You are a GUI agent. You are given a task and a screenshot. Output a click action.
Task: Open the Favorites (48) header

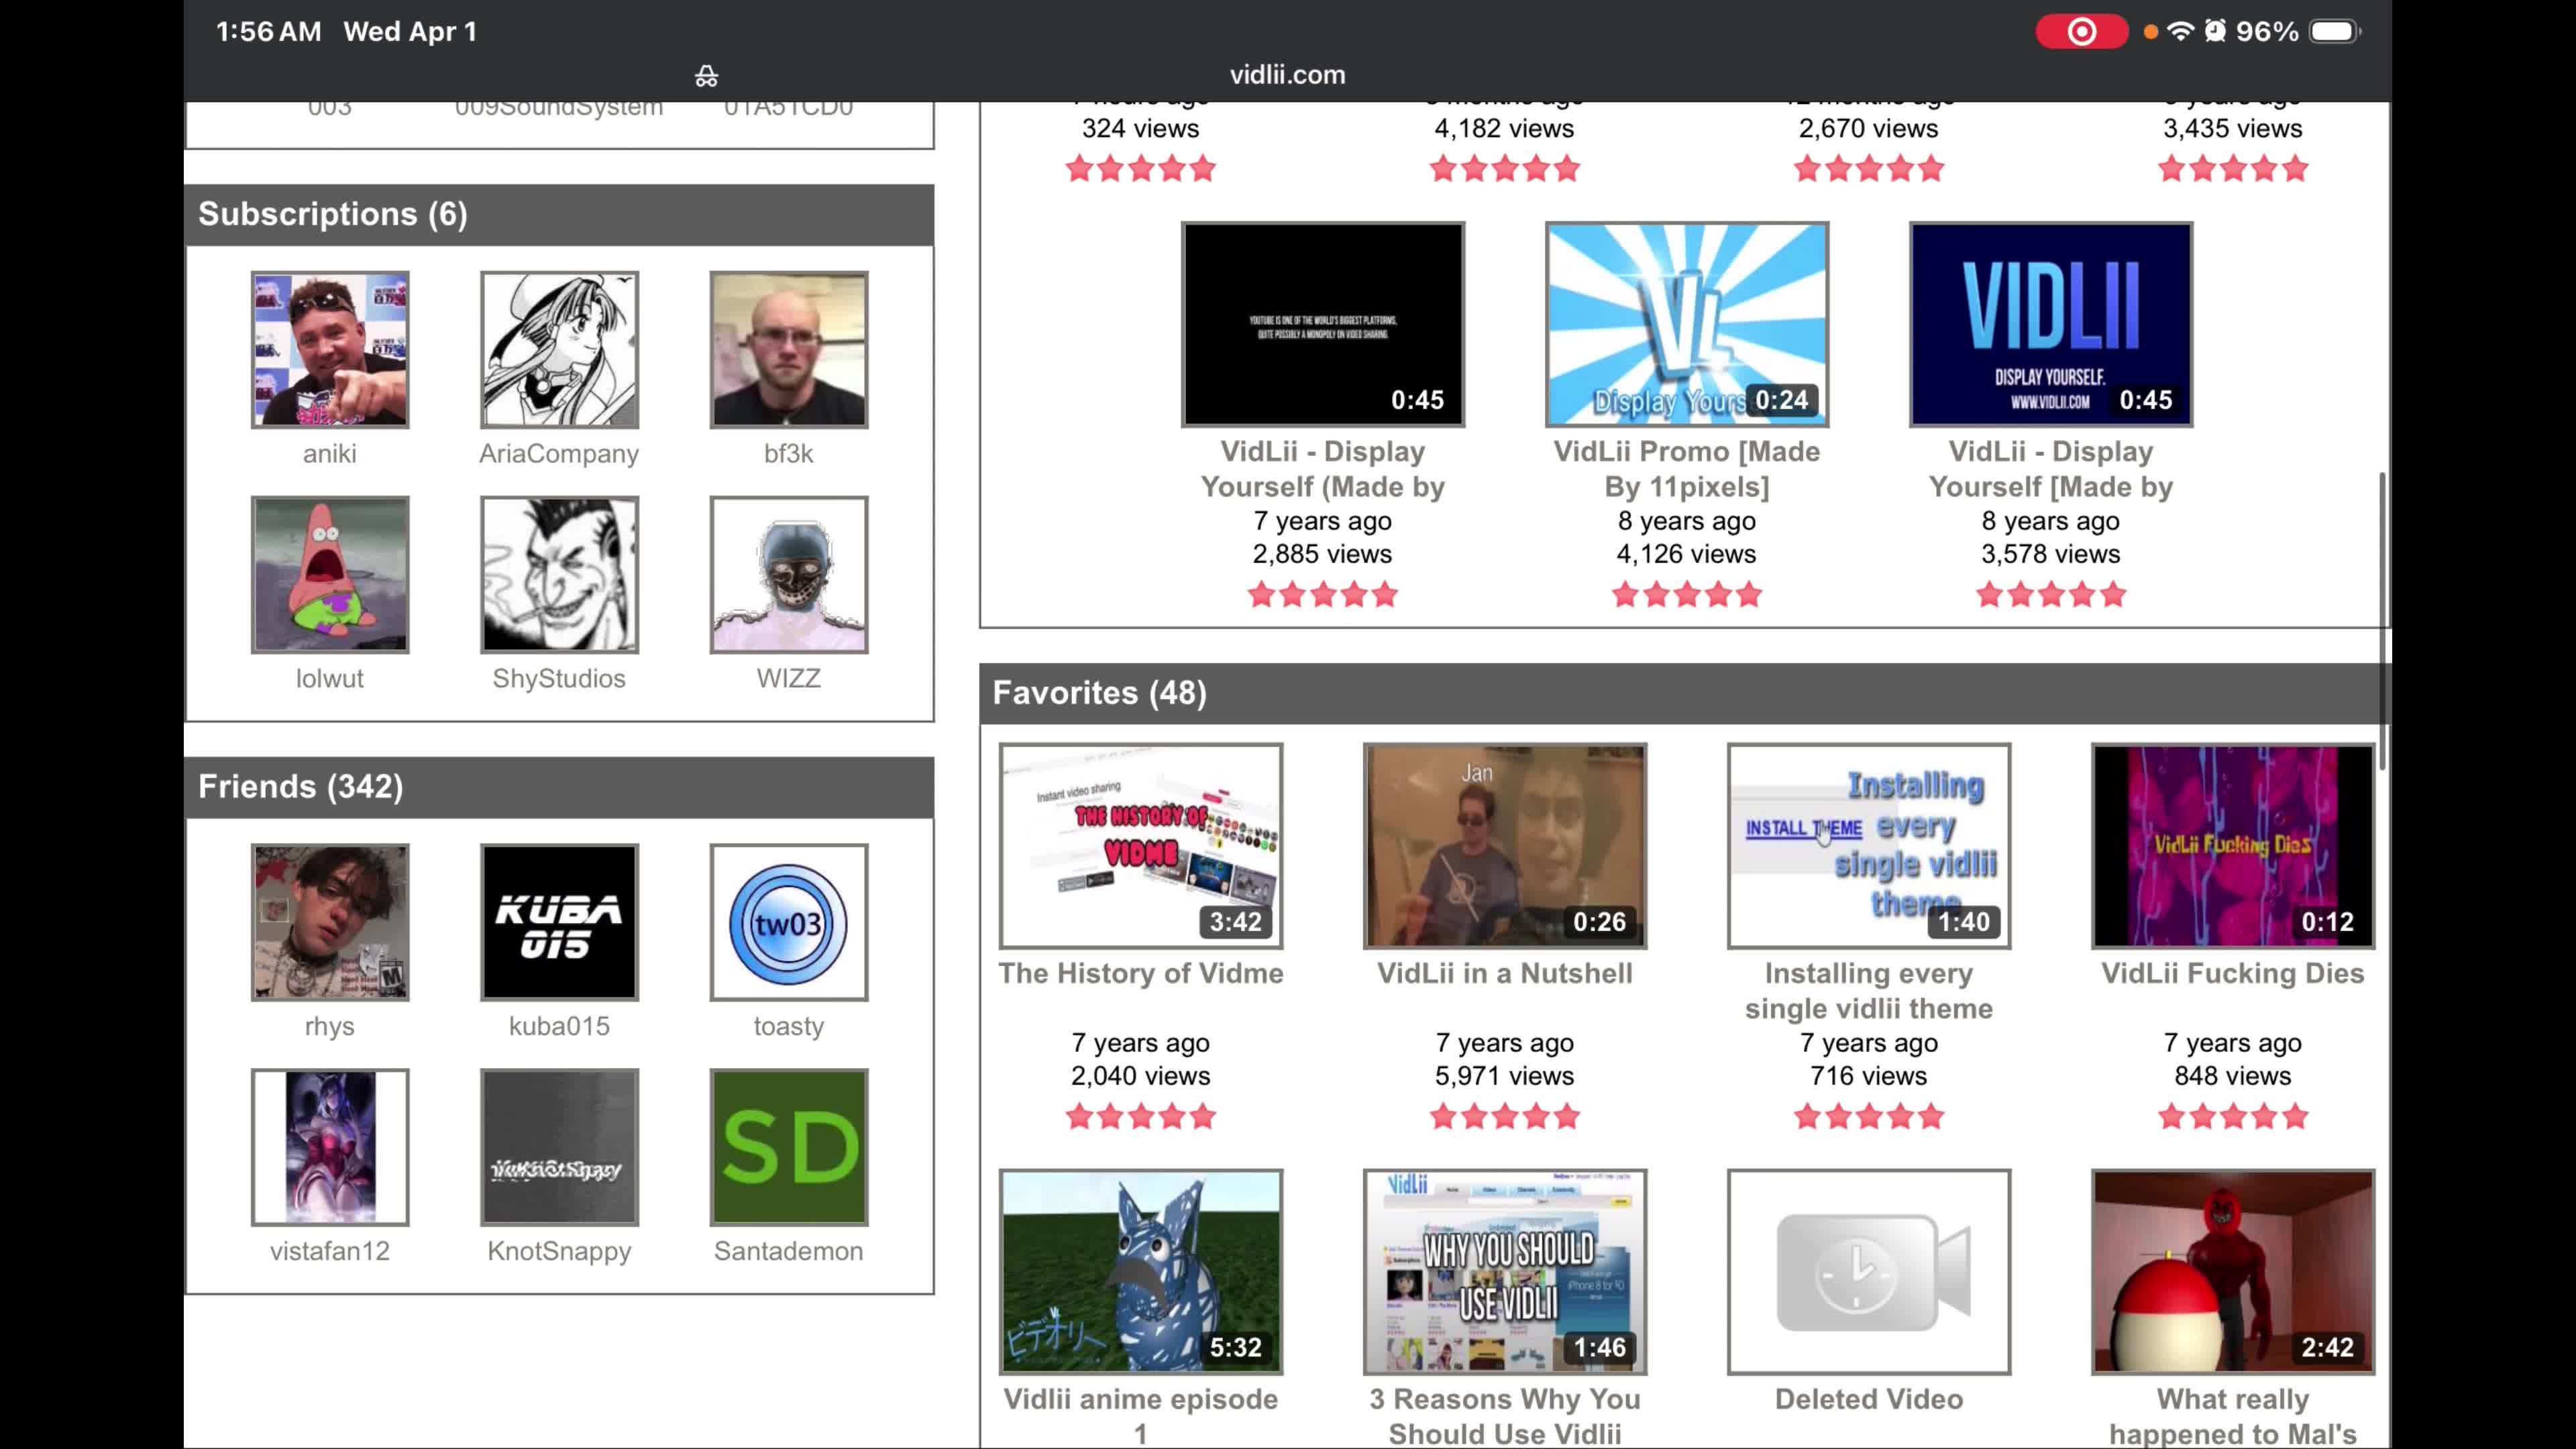point(1099,692)
